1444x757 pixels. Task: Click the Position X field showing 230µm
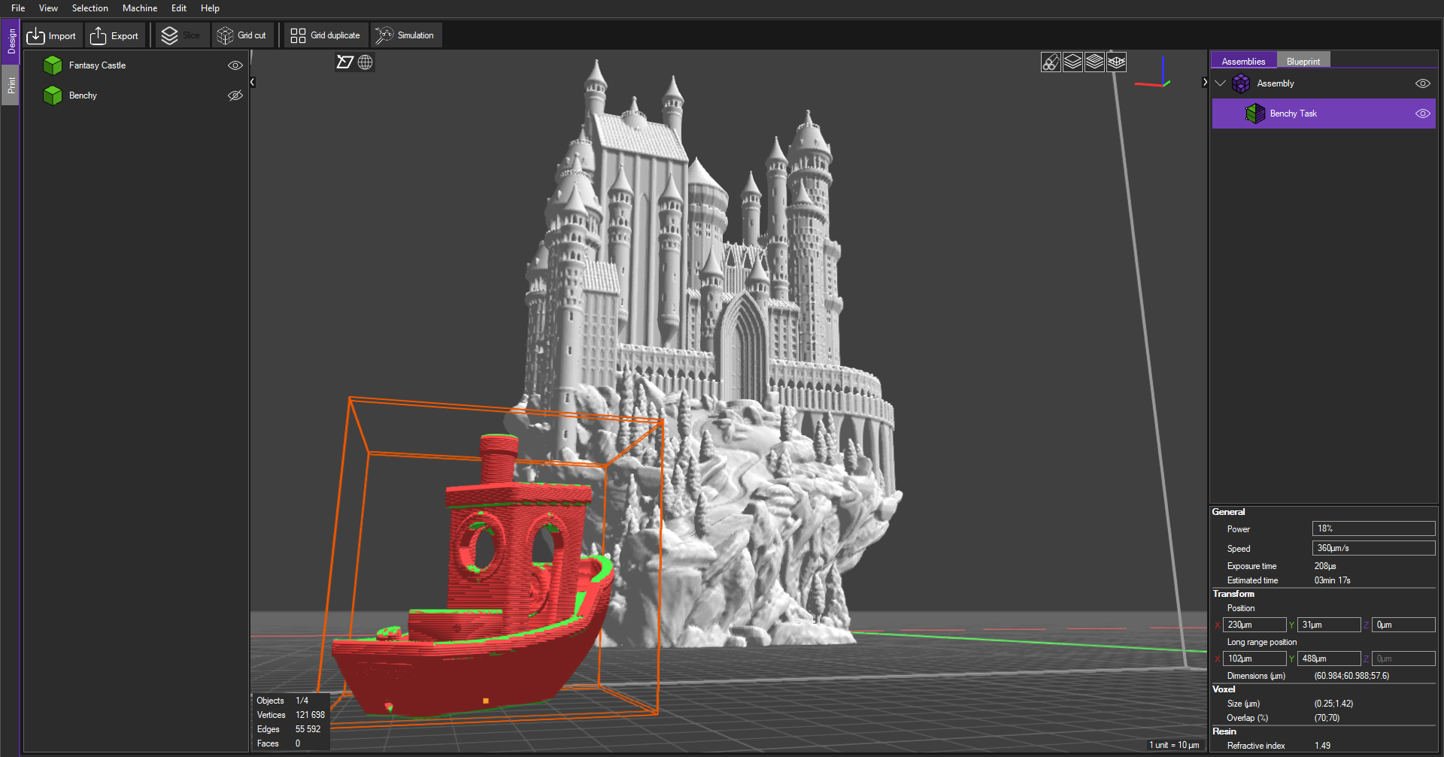pos(1254,625)
